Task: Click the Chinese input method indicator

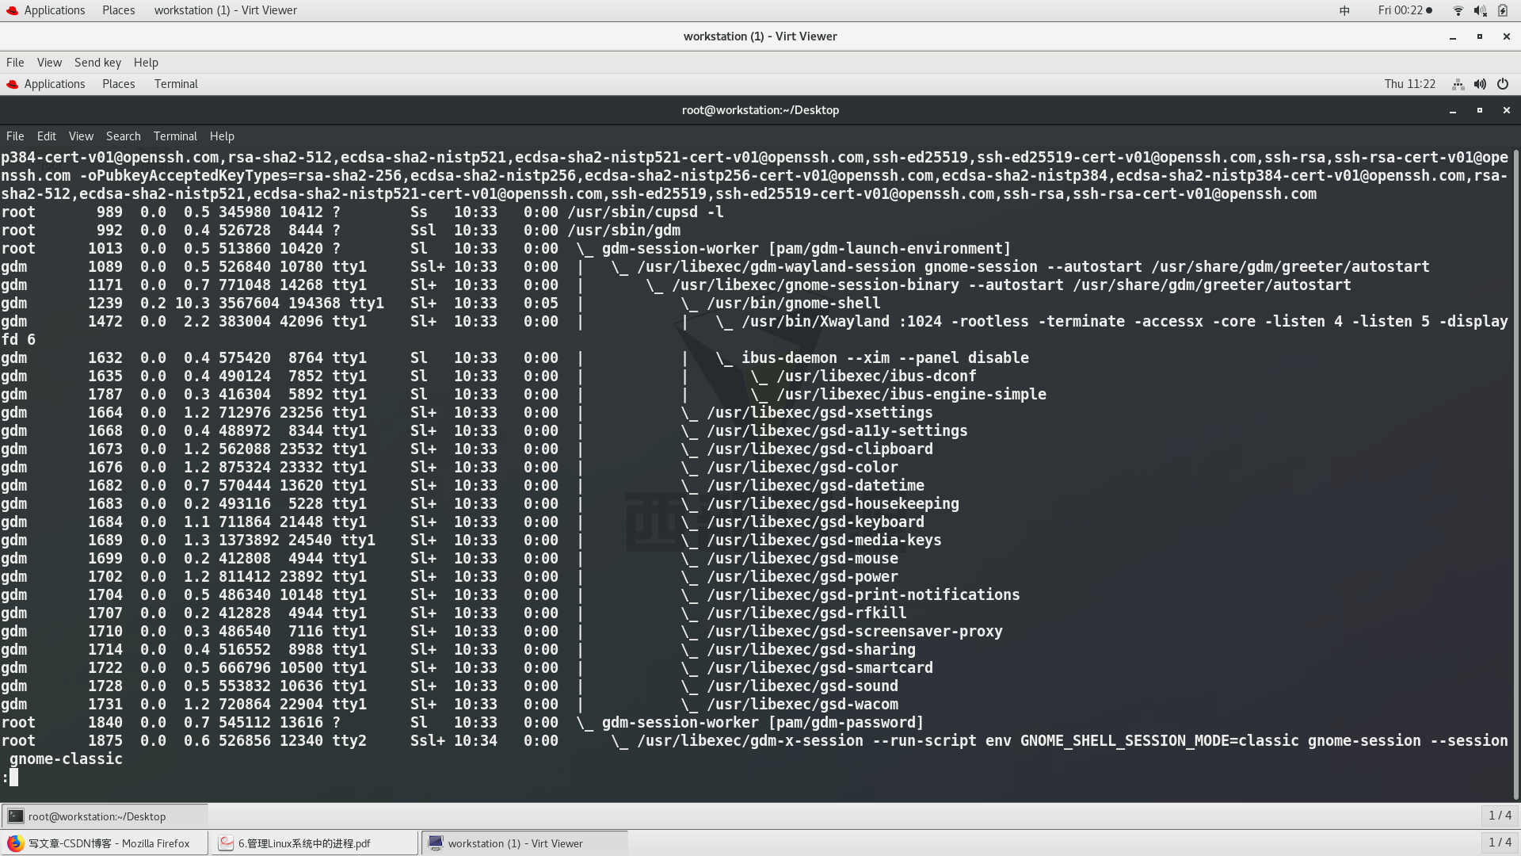Action: coord(1344,10)
